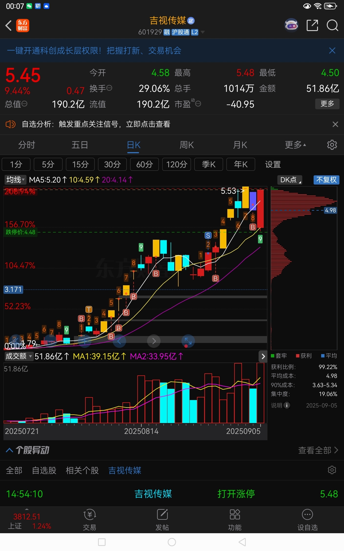Select the 全部 filter tab

[x=14, y=470]
